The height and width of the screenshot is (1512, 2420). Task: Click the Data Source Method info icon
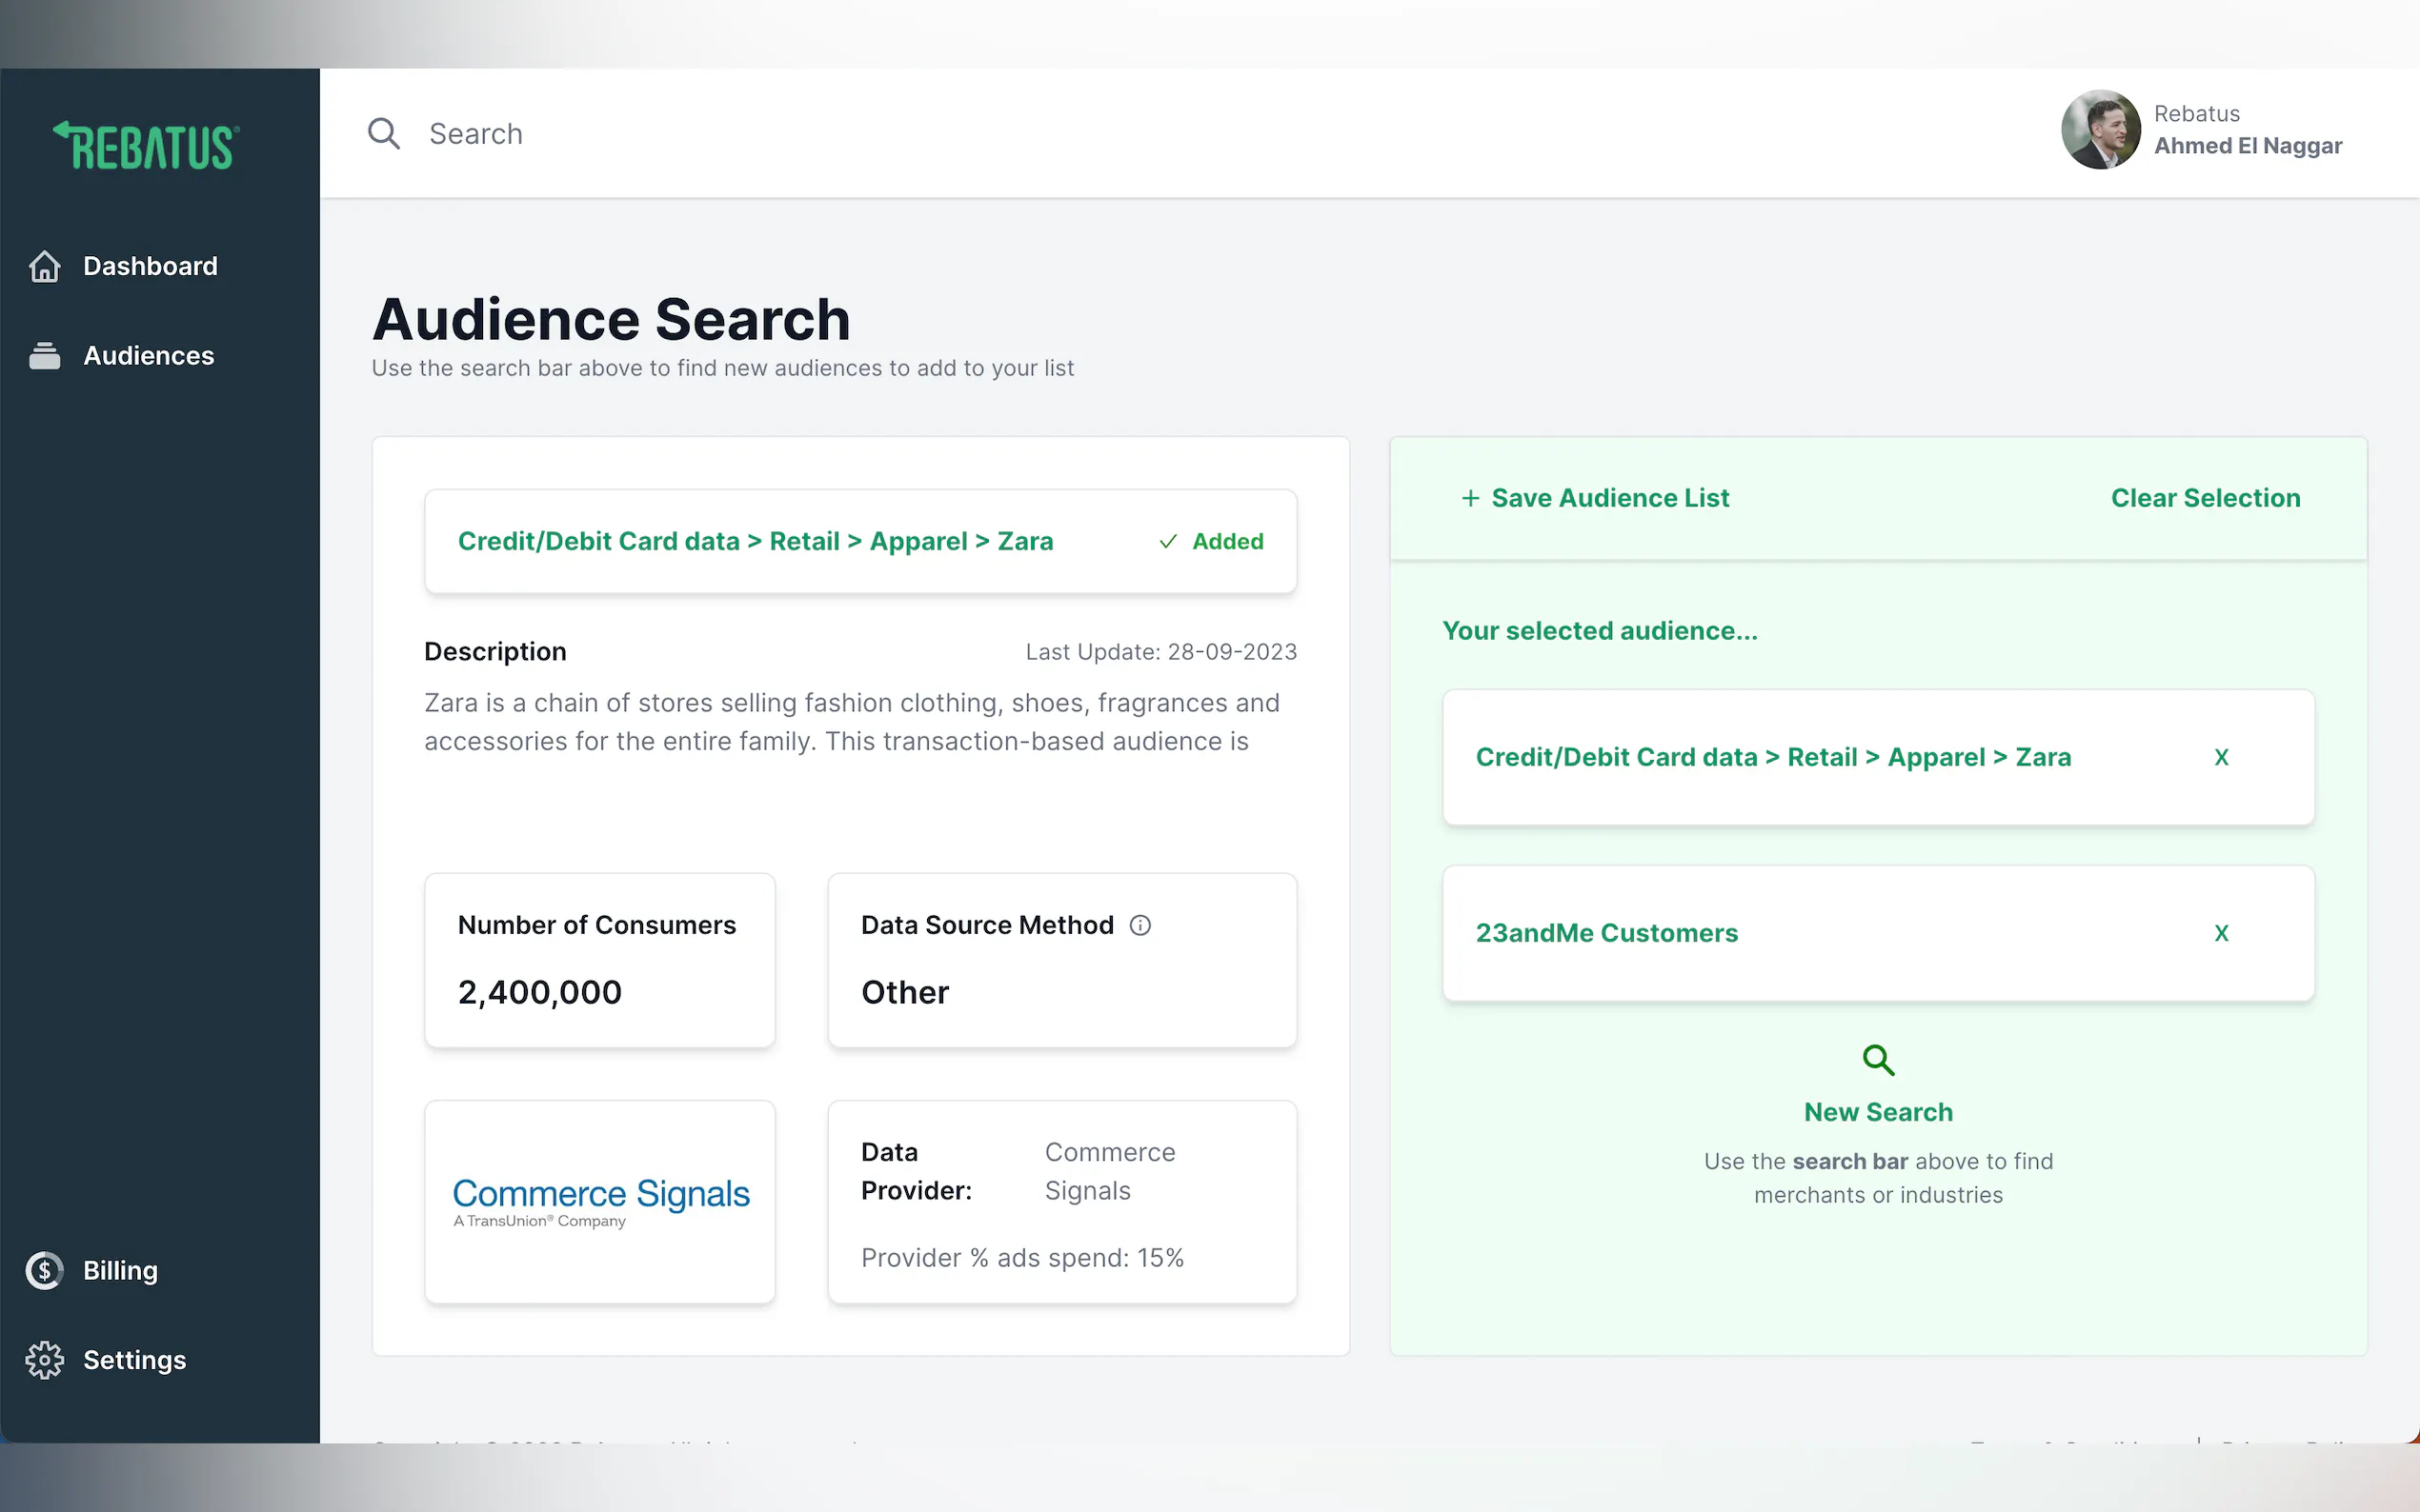(1139, 925)
